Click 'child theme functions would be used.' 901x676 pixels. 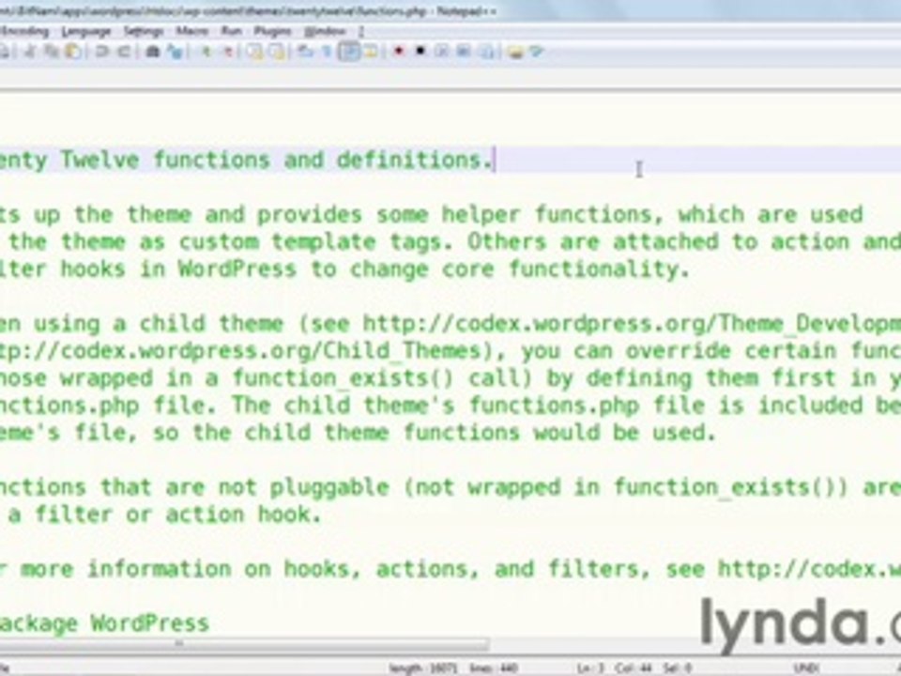(x=481, y=433)
